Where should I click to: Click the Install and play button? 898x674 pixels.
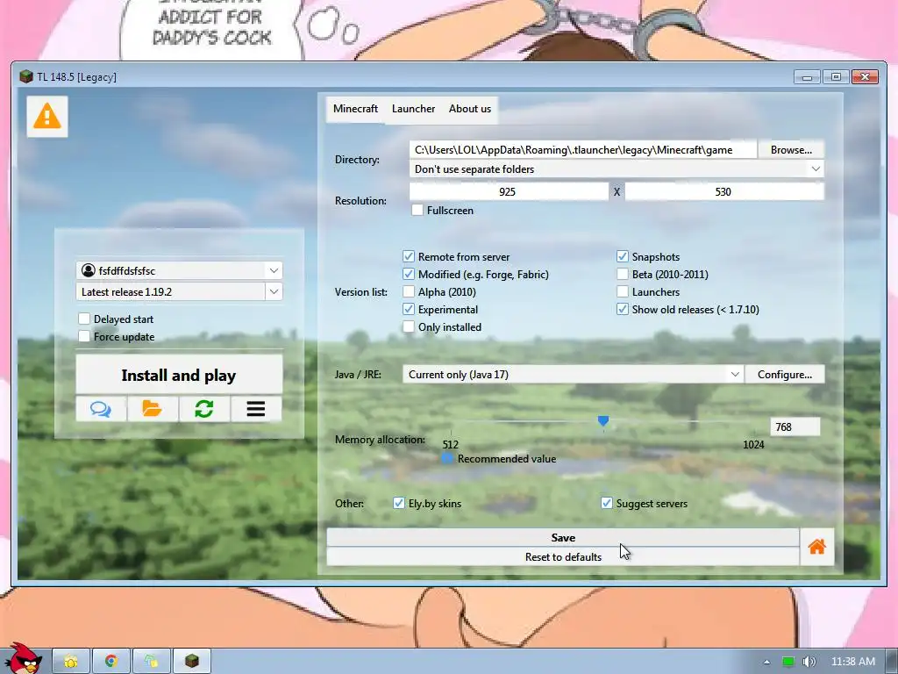(x=179, y=375)
